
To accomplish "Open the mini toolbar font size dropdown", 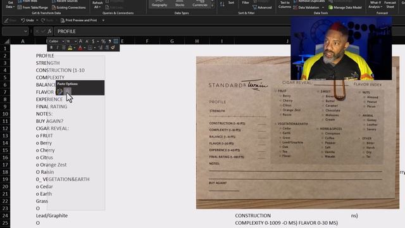I will (76, 41).
